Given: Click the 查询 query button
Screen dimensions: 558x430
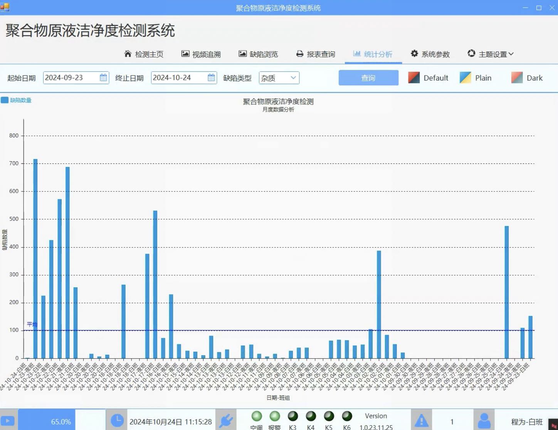Looking at the screenshot, I should click(x=368, y=78).
